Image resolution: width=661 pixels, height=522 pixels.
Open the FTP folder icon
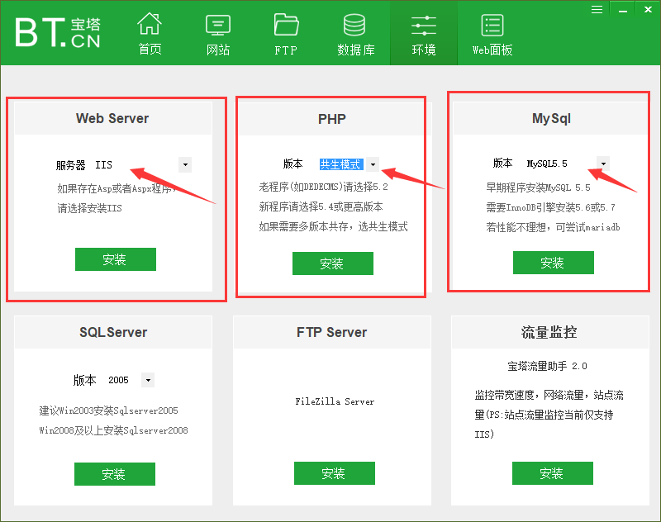[286, 25]
